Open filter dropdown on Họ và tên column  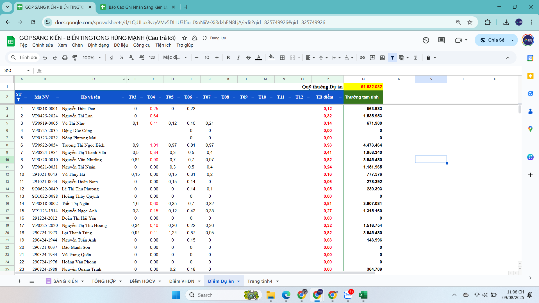[123, 97]
